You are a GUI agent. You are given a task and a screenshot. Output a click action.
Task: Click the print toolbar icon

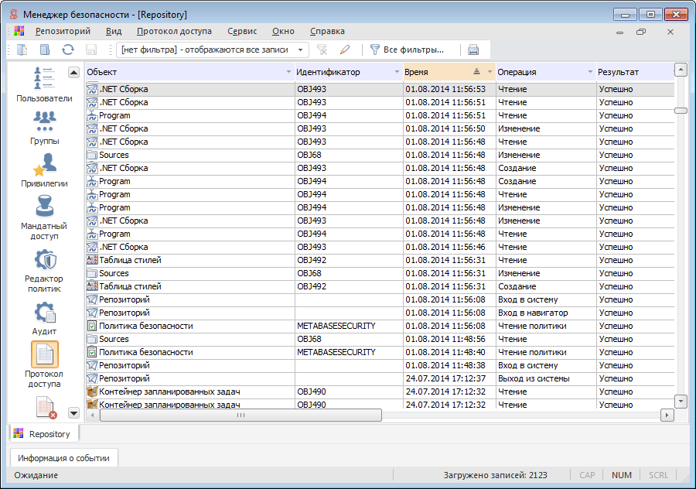(x=473, y=50)
